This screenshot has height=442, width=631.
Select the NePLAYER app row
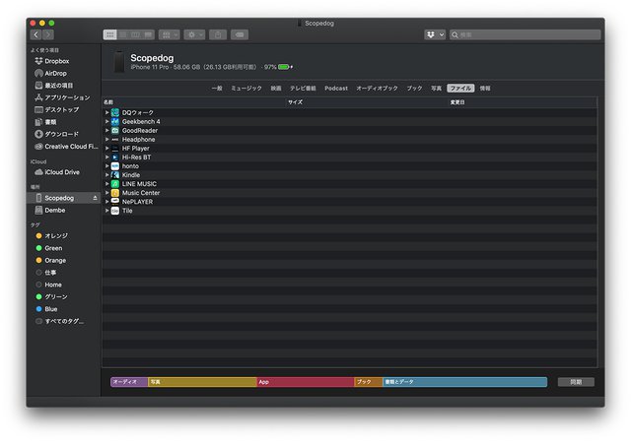pyautogui.click(x=350, y=202)
